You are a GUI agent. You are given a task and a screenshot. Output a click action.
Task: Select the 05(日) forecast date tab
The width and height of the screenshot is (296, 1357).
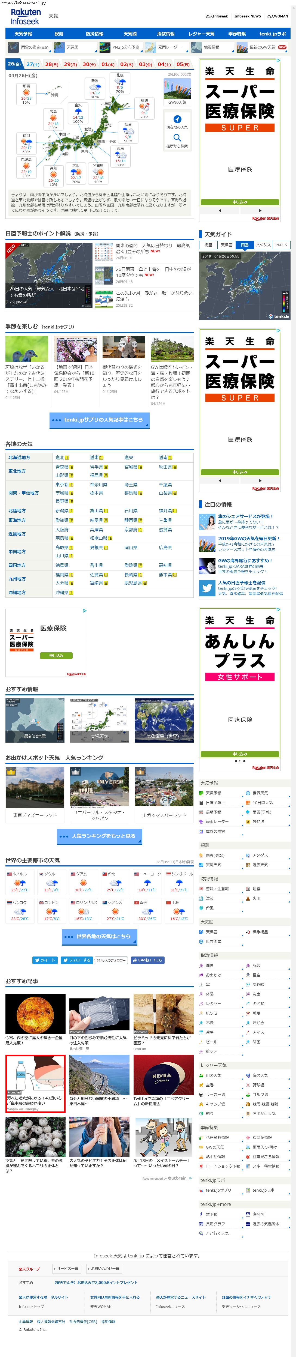tap(183, 64)
